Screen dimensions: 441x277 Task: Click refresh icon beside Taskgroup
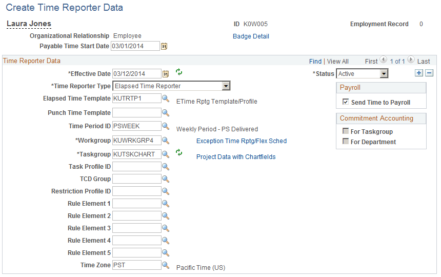(x=179, y=153)
